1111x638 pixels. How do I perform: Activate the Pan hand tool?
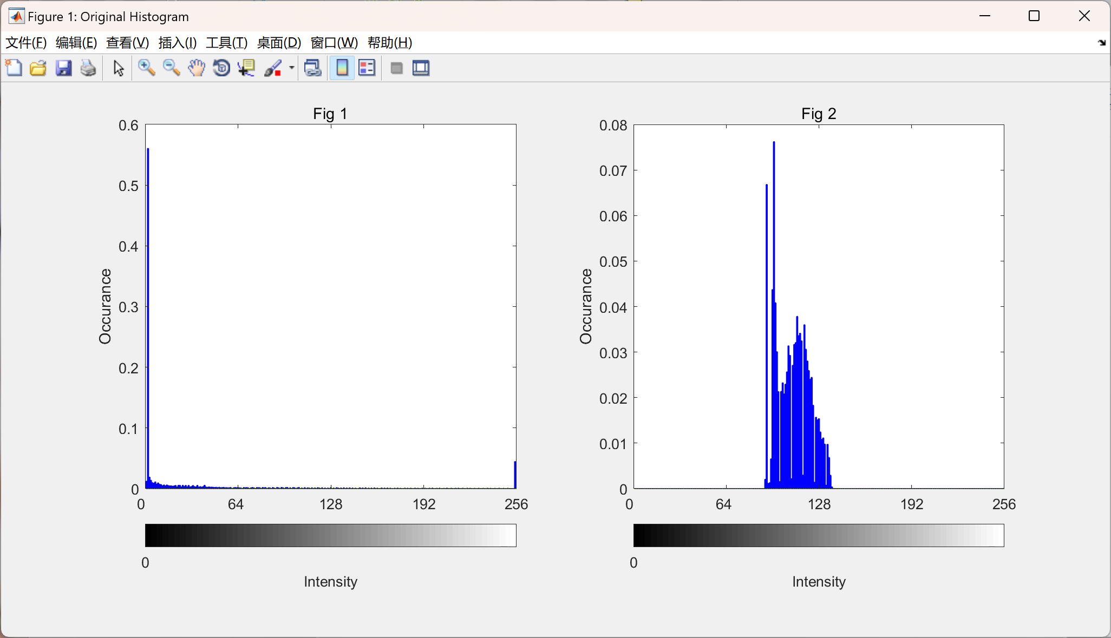pos(196,68)
